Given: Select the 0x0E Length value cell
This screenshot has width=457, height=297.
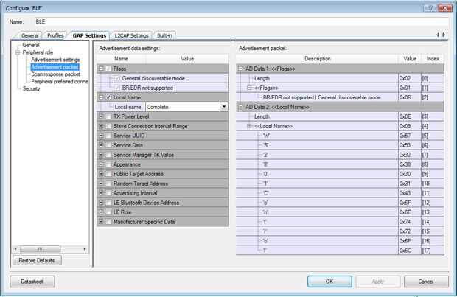Looking at the screenshot, I should (409, 117).
